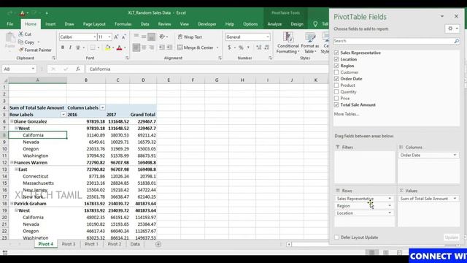The height and width of the screenshot is (263, 467).
Task: Switch to the Pivot 3 sheet tab
Action: pyautogui.click(x=69, y=244)
